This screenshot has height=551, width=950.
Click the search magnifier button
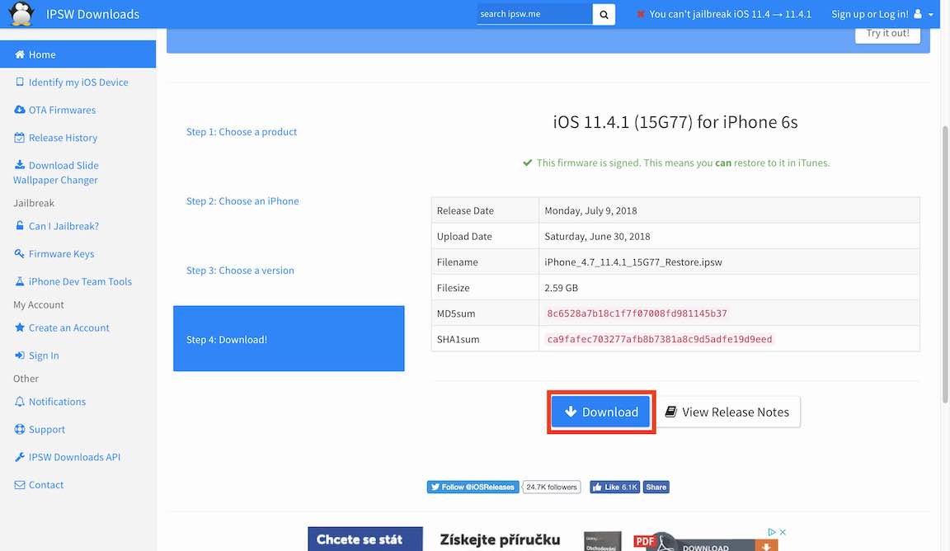click(x=604, y=14)
